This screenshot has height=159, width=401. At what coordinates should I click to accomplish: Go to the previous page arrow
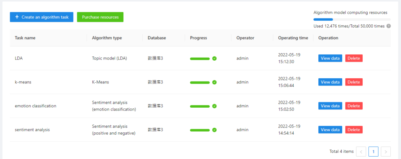(361, 152)
